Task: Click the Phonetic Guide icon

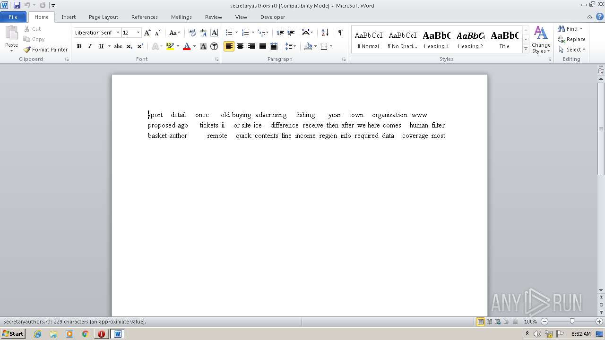Action: click(203, 33)
